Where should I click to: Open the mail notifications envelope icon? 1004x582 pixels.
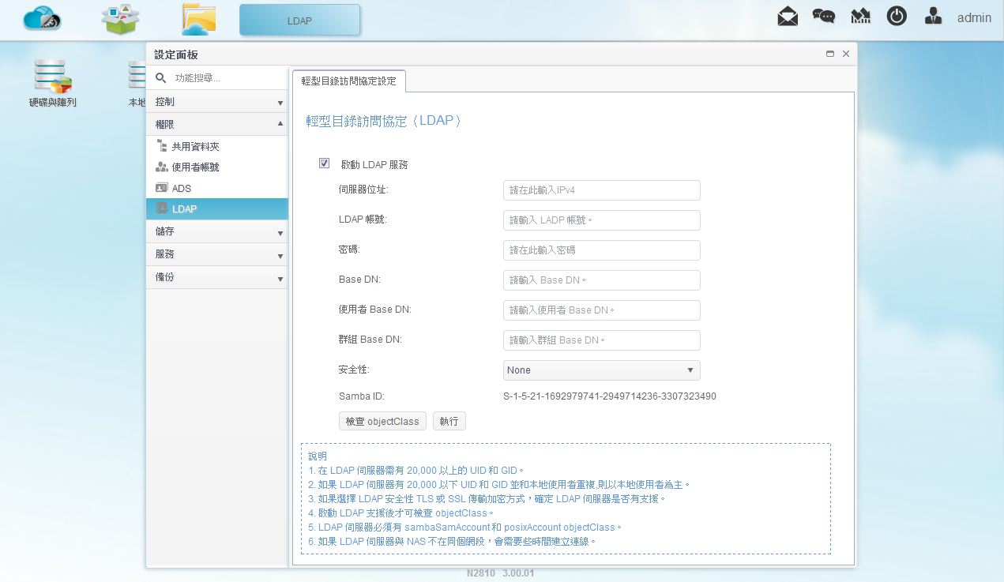(x=788, y=17)
